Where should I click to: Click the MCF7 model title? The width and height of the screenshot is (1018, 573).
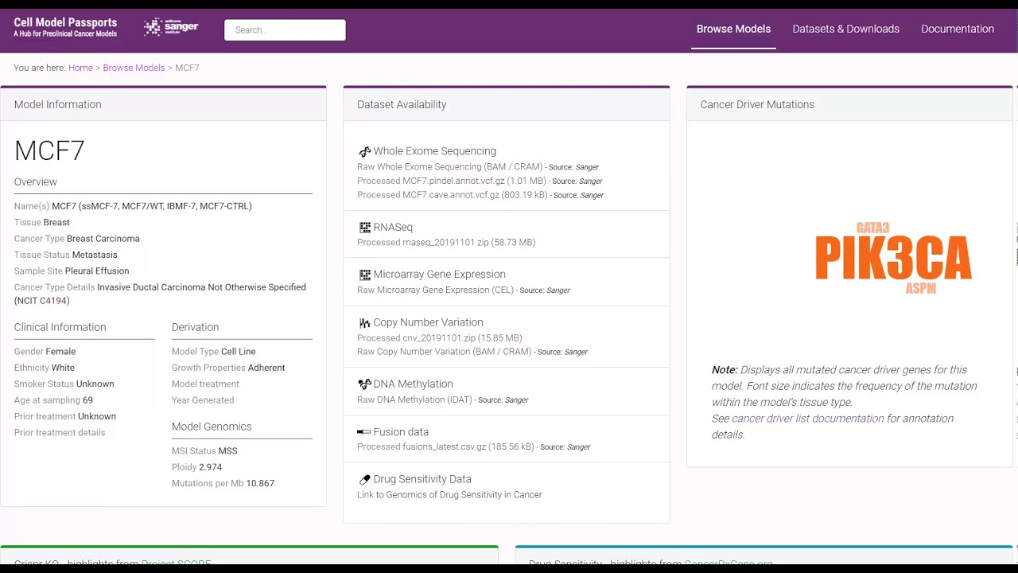pyautogui.click(x=49, y=150)
